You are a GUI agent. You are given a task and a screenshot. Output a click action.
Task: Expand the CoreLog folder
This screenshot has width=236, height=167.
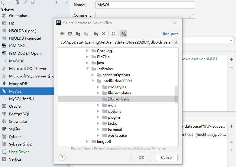pos(87,51)
